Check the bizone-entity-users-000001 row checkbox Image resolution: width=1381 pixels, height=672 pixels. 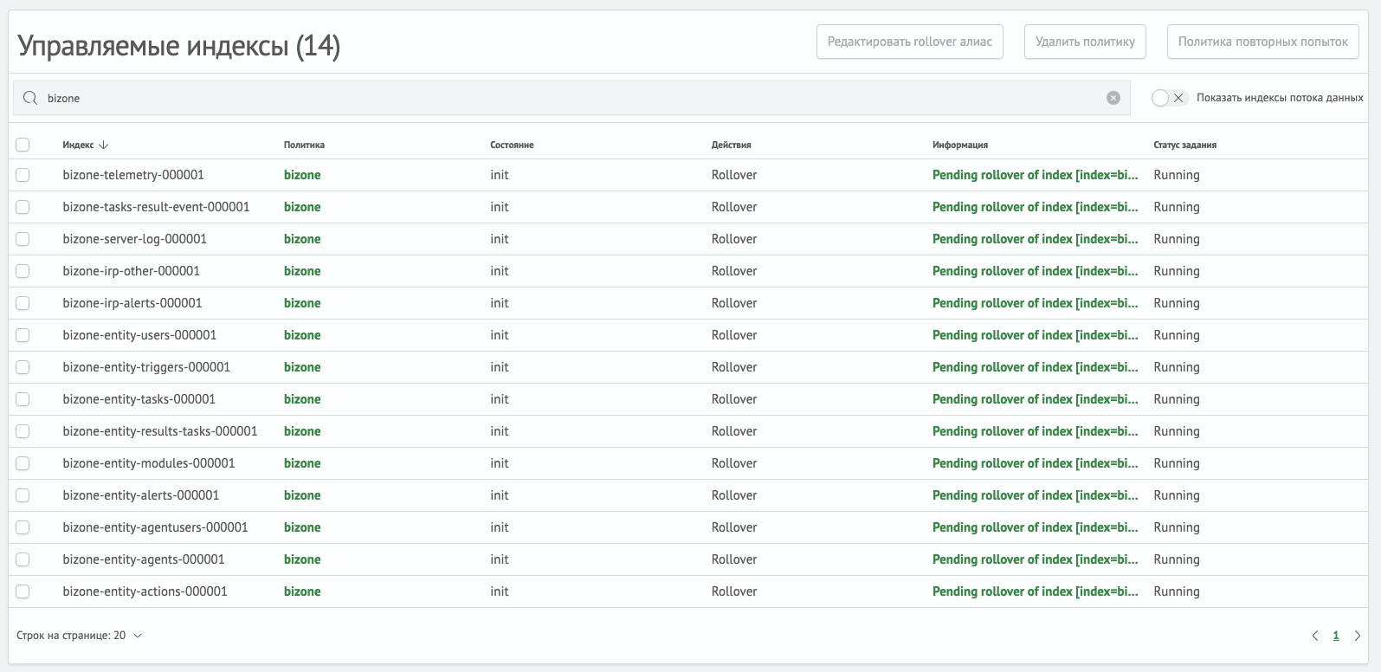23,335
